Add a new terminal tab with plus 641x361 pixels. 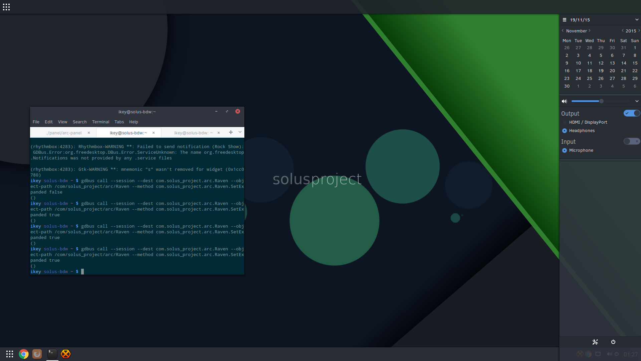pos(231,132)
